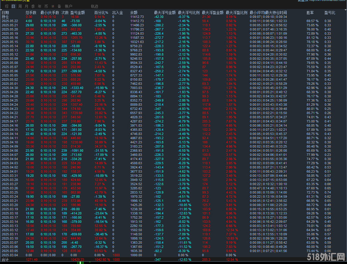347x264 pixels.
Task: Switch to the M tab
Action: tap(53, 6)
